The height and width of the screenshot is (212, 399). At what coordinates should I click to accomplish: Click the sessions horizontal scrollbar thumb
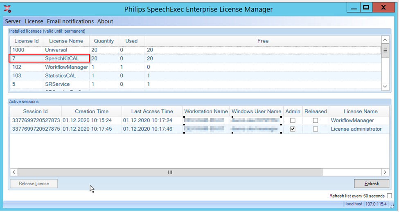click(x=170, y=172)
